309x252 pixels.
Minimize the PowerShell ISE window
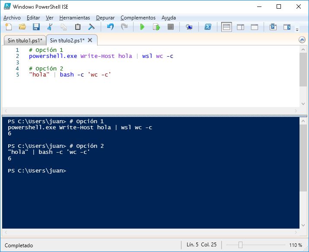[x=259, y=6]
